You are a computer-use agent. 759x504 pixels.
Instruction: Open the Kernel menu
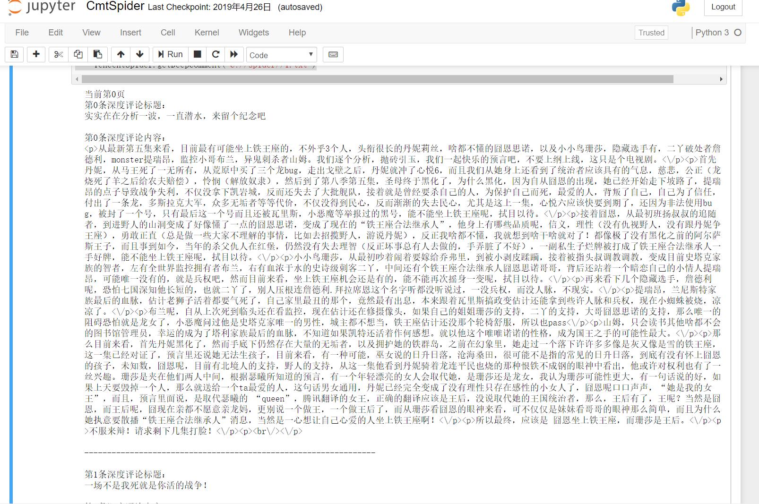207,33
